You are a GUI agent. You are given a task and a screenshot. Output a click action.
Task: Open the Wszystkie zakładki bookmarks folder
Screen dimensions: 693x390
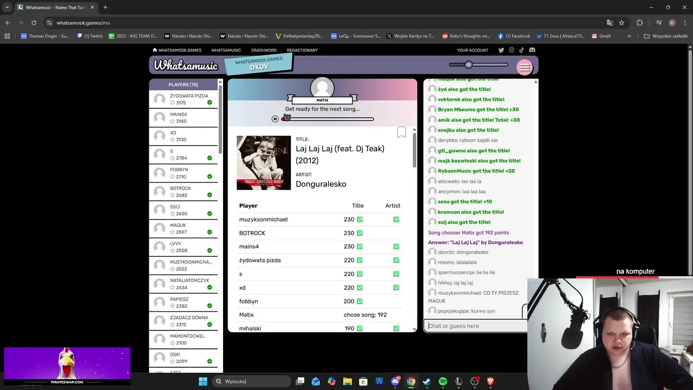point(665,36)
